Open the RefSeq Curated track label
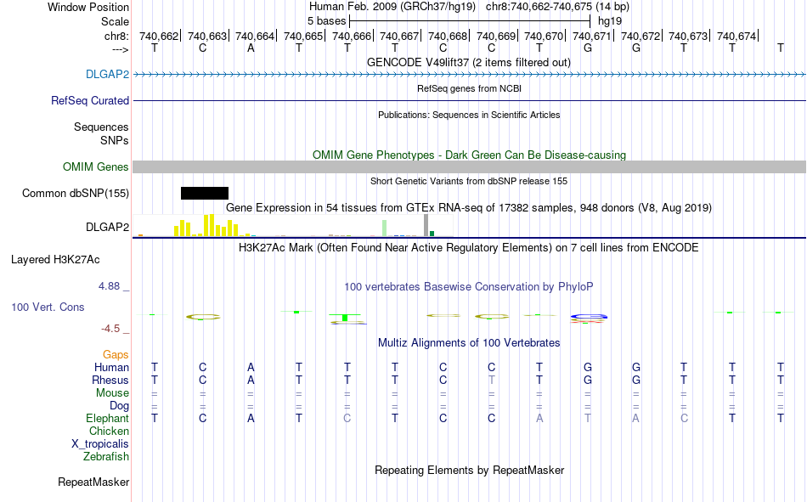807x502 pixels. point(89,100)
